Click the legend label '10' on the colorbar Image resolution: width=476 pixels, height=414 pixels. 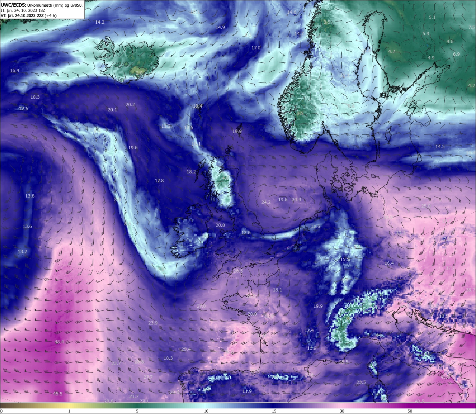pos(206,411)
